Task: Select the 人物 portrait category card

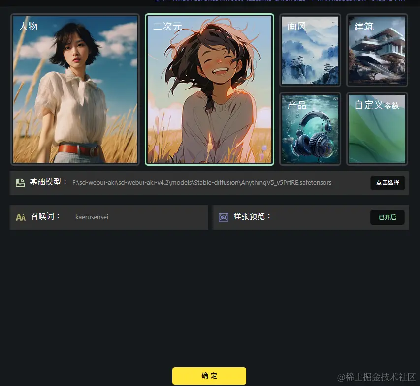Action: [75, 89]
